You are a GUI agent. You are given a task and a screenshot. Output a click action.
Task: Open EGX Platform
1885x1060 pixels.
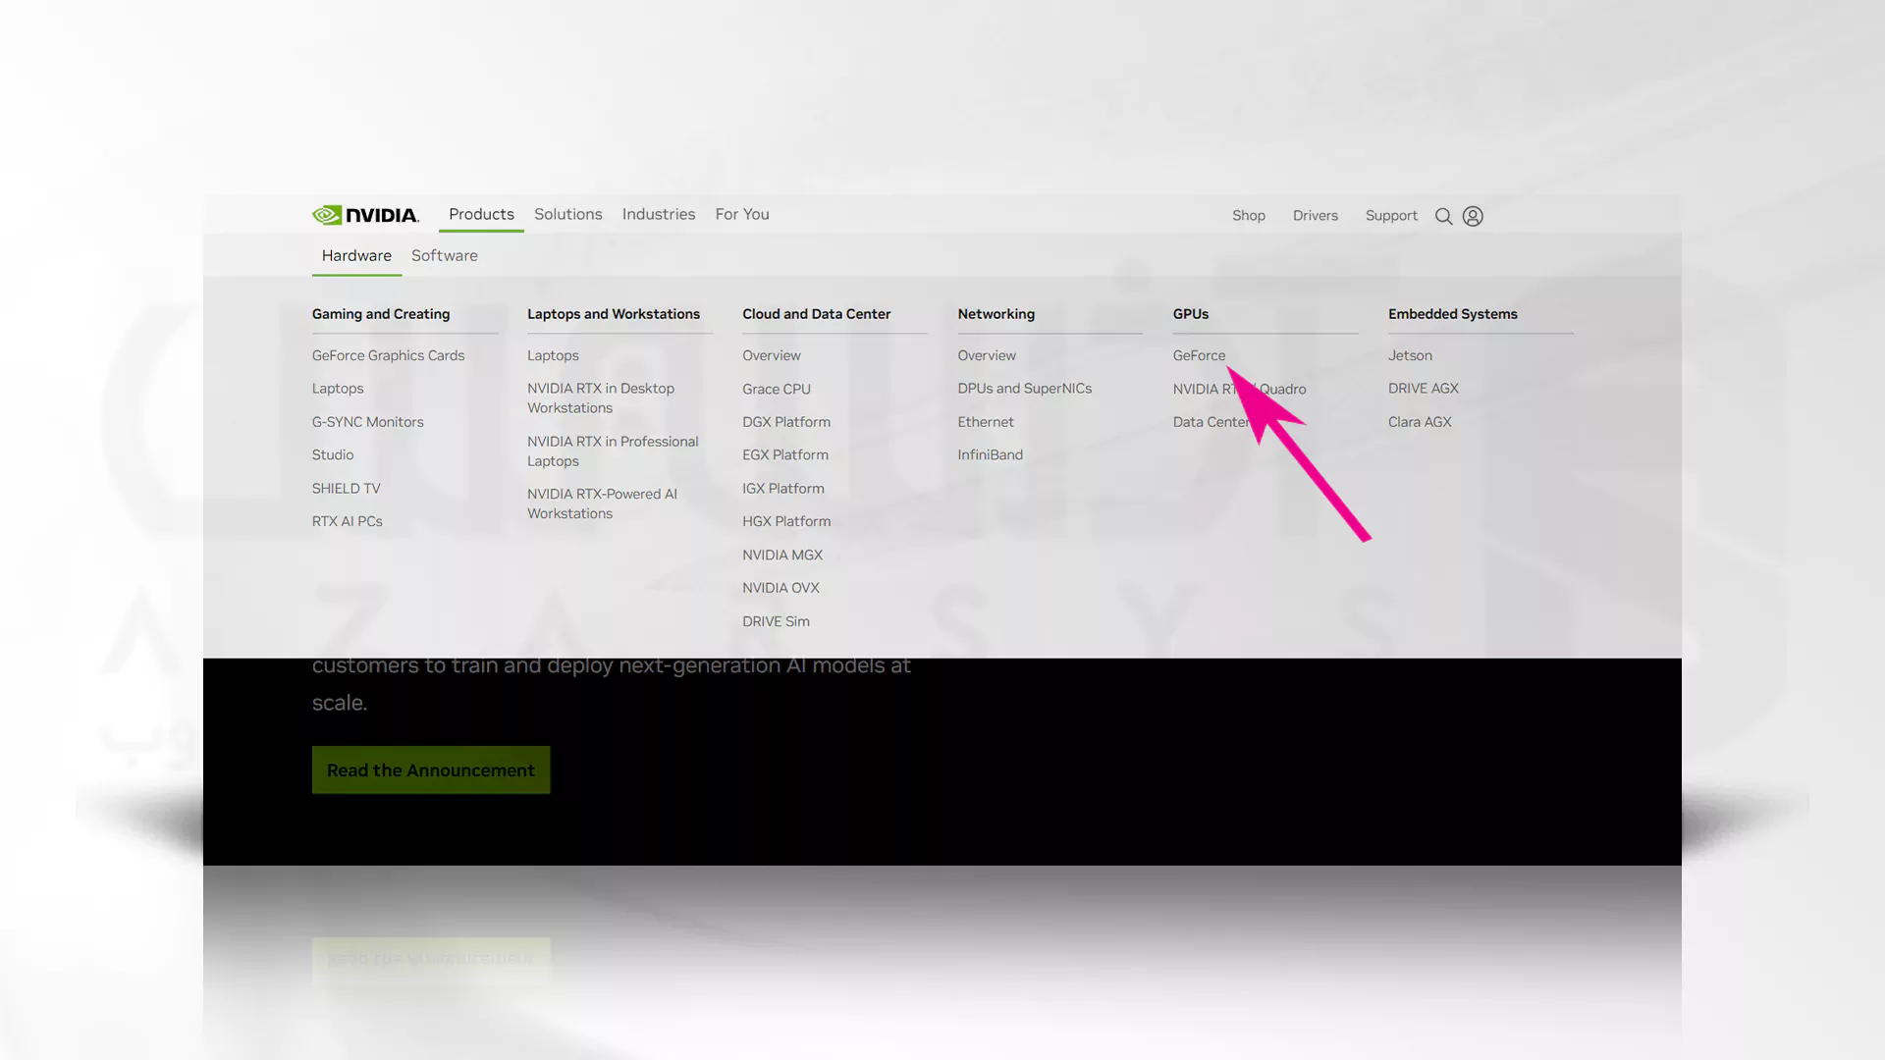coord(785,454)
